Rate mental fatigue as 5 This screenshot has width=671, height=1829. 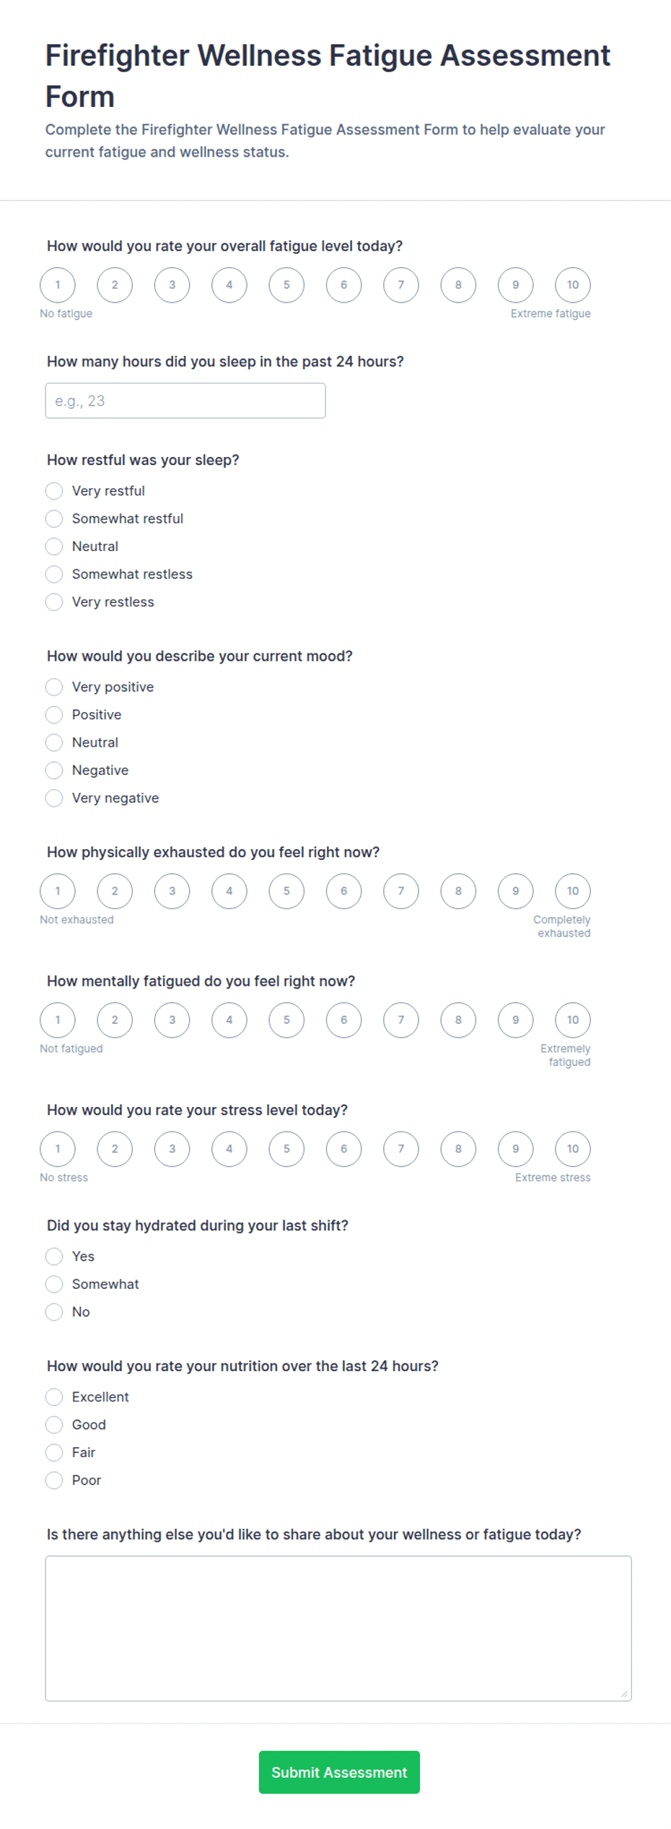286,1020
